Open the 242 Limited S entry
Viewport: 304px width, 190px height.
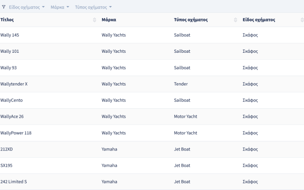click(14, 181)
